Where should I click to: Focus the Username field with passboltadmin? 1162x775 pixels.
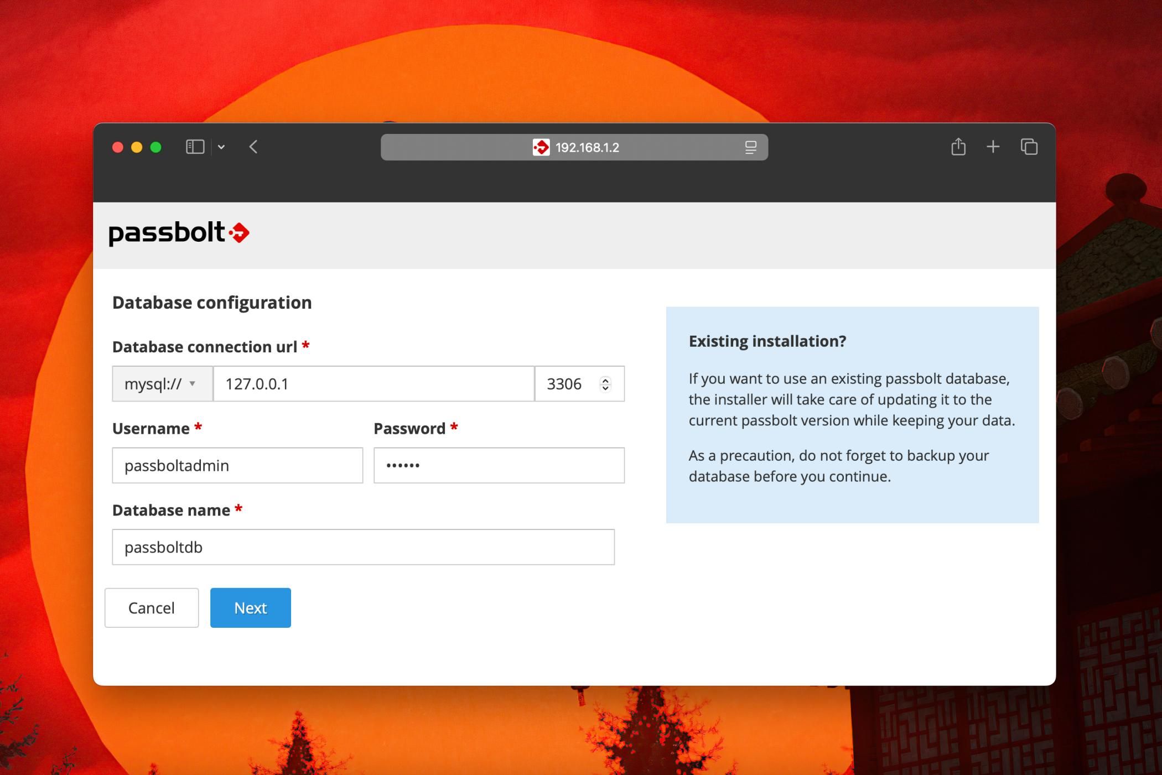point(237,466)
